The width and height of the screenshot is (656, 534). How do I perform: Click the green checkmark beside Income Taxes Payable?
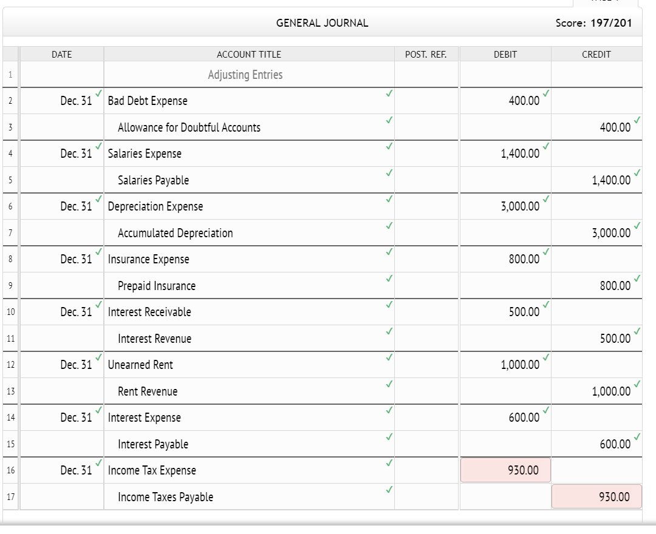tap(389, 489)
